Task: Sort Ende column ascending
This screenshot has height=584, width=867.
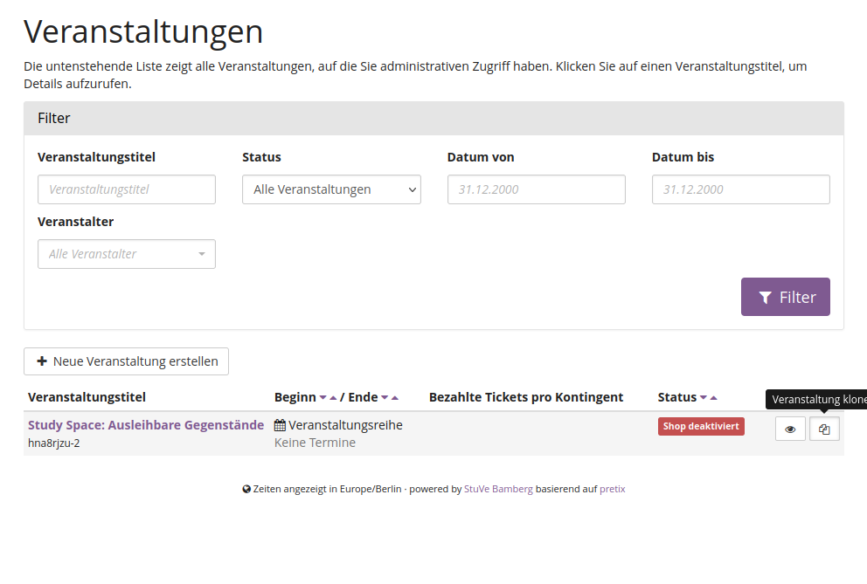Action: coord(395,398)
